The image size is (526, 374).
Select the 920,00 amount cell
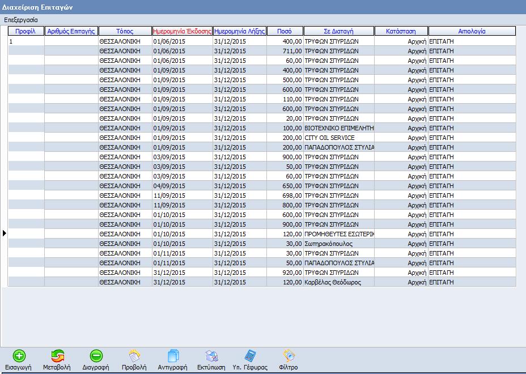[285, 273]
